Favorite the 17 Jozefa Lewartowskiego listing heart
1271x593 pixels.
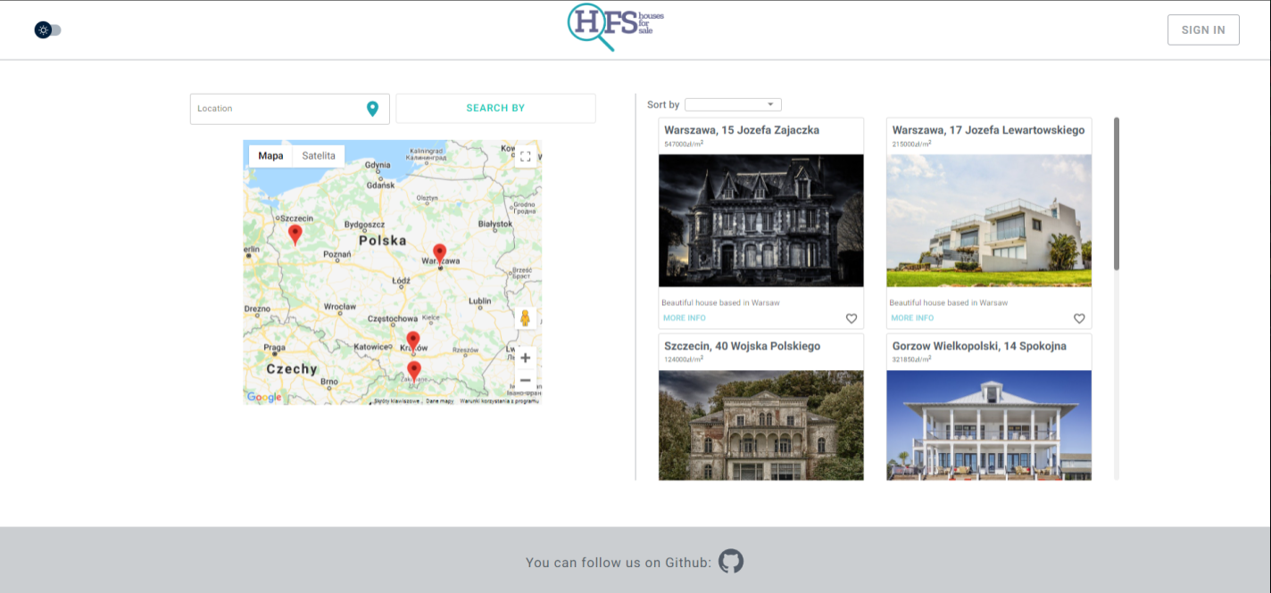tap(1079, 318)
